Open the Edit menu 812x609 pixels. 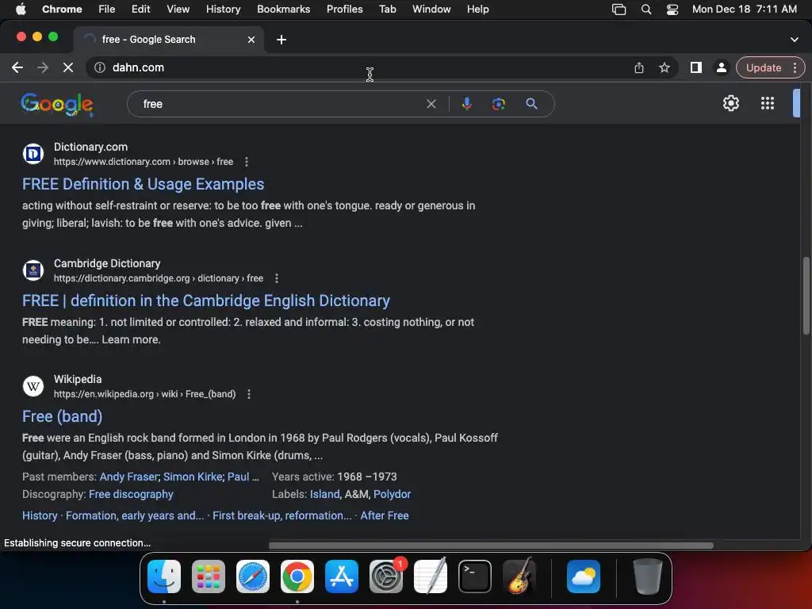tap(140, 9)
